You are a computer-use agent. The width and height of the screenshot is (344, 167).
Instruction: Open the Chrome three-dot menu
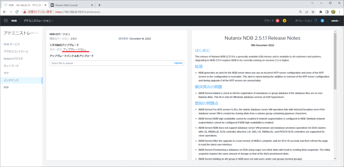340,12
